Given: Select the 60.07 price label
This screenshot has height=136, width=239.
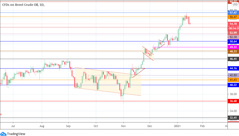Looking at the screenshot, I should [233, 2].
